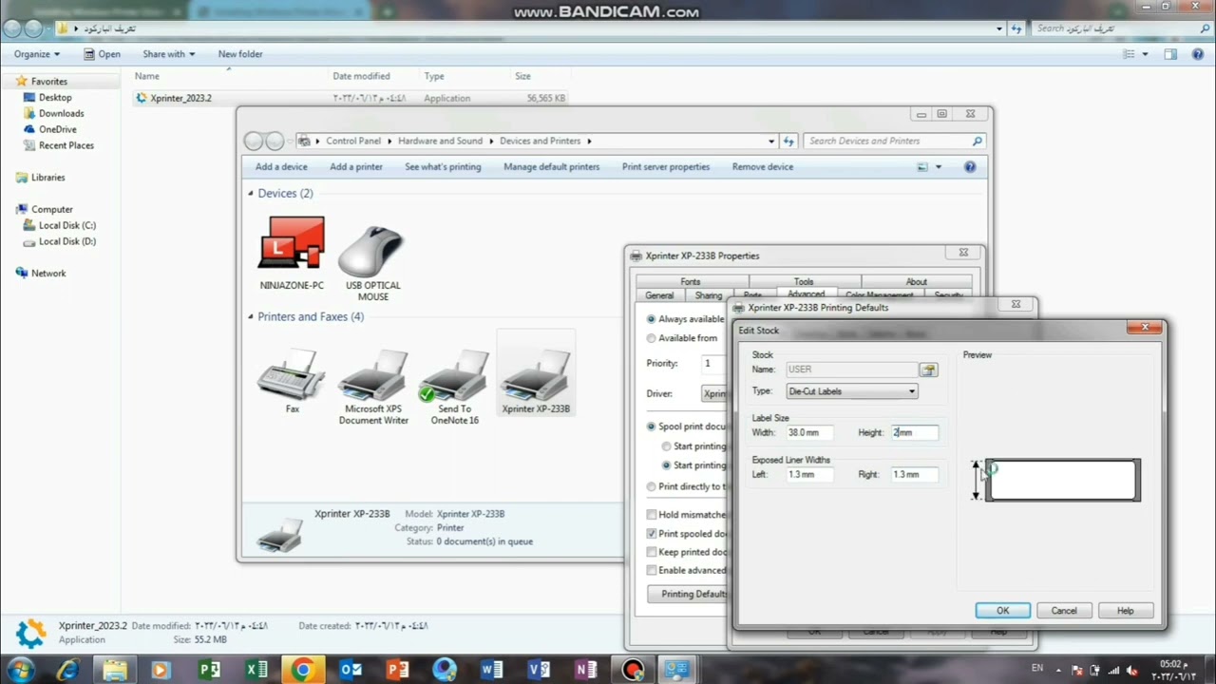
Task: Click Remove device in toolbar
Action: (763, 167)
